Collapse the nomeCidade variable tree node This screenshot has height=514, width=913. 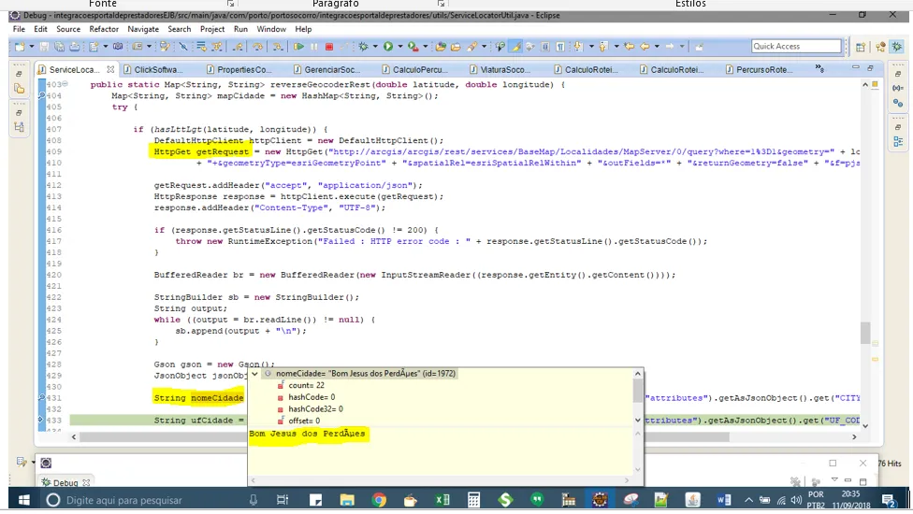(x=255, y=374)
